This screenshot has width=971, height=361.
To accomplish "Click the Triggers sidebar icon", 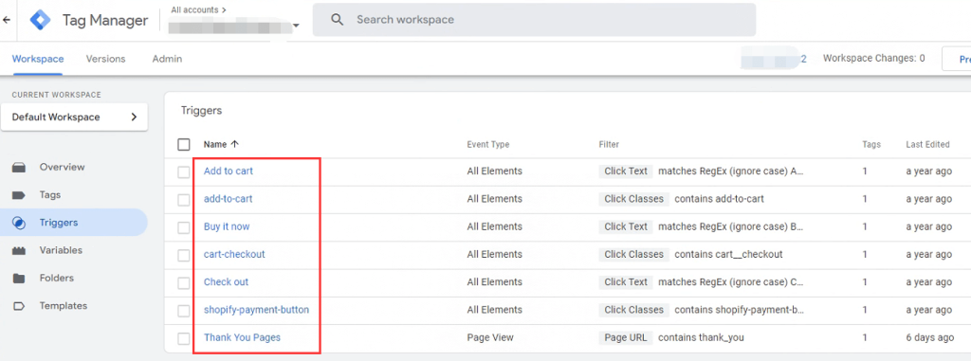I will point(19,223).
